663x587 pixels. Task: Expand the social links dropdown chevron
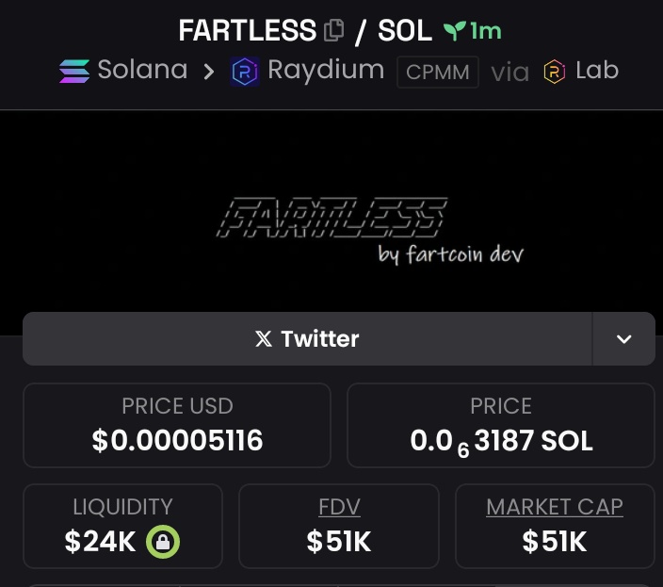pyautogui.click(x=624, y=339)
